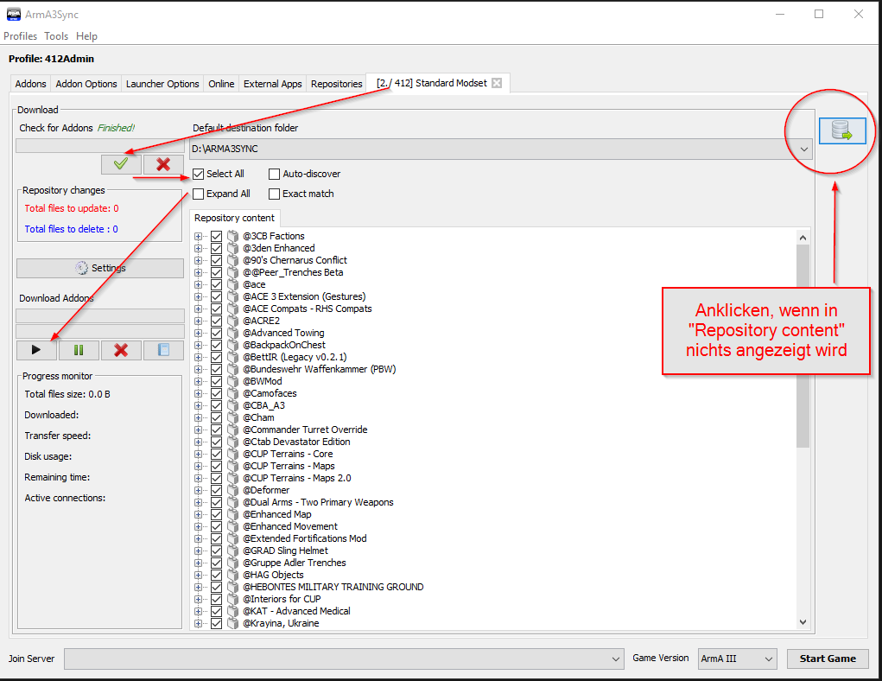Click the Start Game button

click(x=827, y=659)
